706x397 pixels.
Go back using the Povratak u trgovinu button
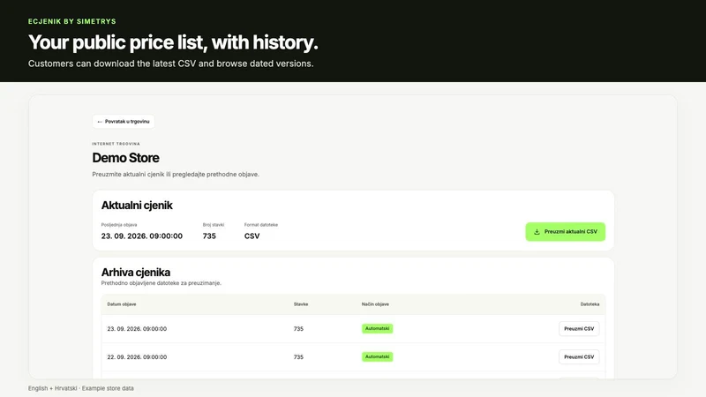124,122
